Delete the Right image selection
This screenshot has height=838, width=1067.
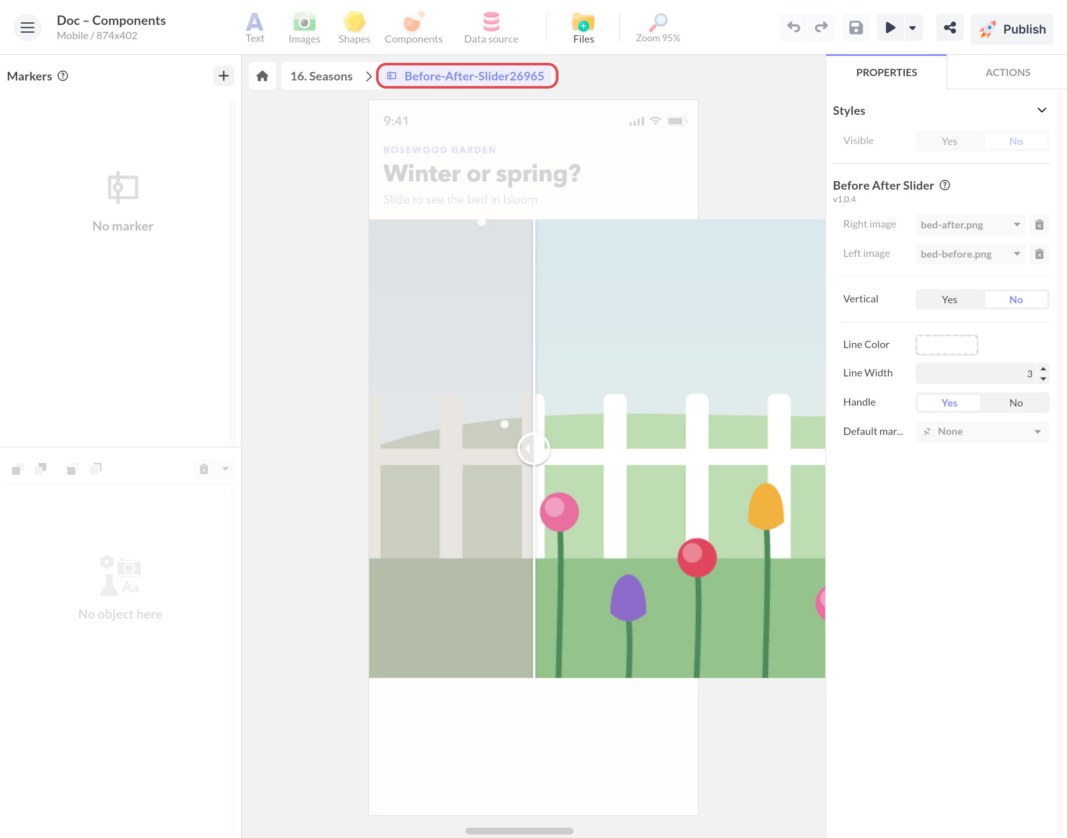pyautogui.click(x=1039, y=225)
